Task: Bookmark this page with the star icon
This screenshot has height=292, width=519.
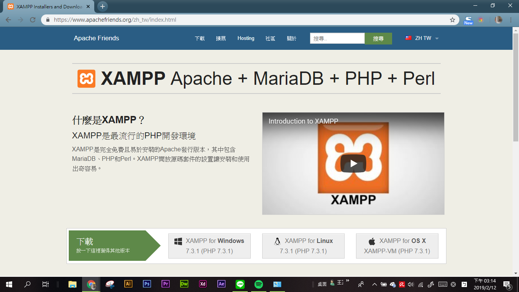Action: (x=453, y=20)
